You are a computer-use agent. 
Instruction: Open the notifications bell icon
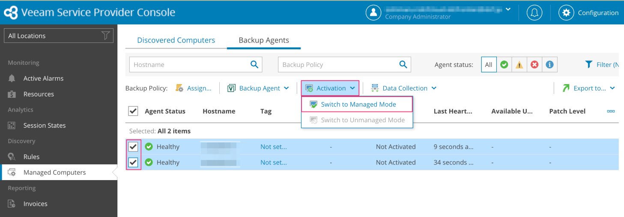tap(534, 12)
